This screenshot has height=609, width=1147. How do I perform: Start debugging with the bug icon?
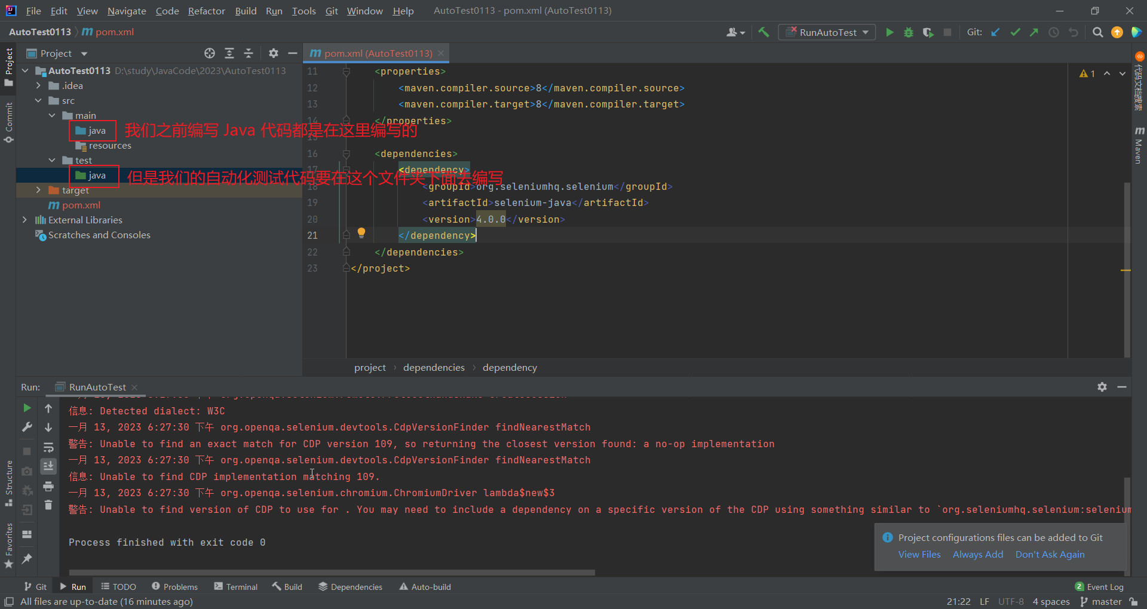(909, 32)
